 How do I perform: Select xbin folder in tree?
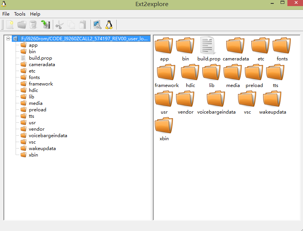(x=29, y=155)
